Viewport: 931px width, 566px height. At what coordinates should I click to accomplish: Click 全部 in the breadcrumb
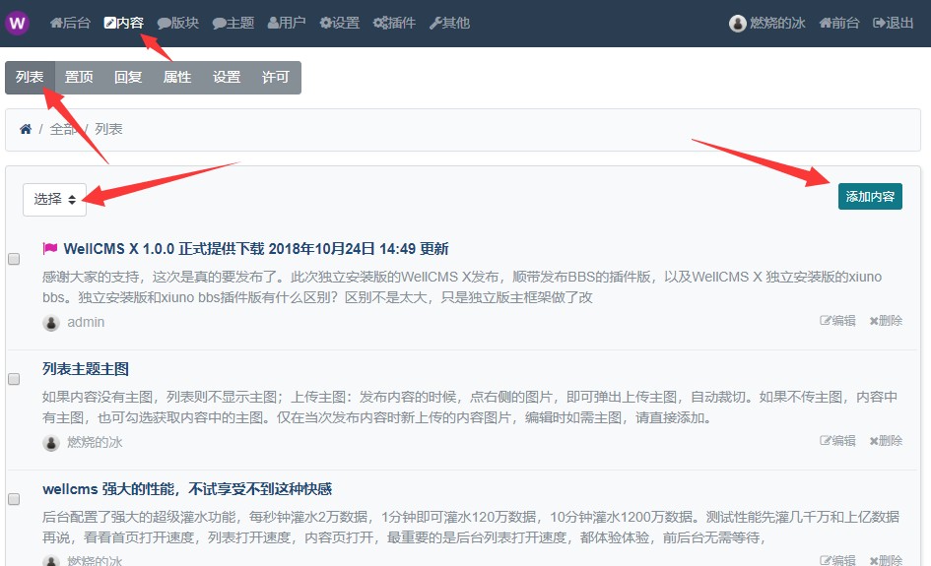(x=63, y=129)
